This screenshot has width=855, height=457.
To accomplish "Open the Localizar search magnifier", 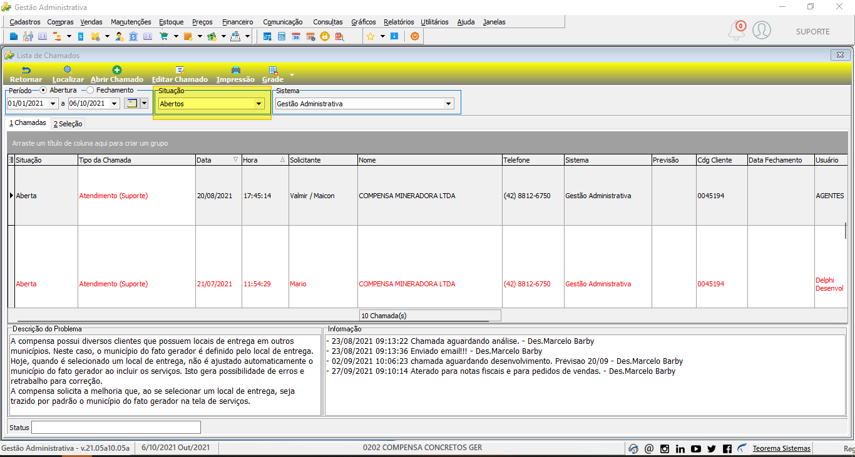I will 68,70.
